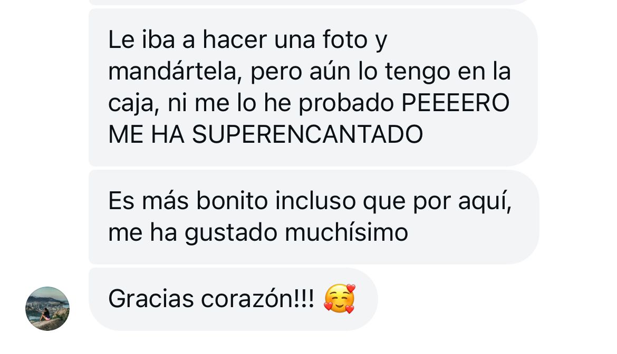
Task: Click the word 'Gracias' in last bubble
Action: (x=151, y=299)
